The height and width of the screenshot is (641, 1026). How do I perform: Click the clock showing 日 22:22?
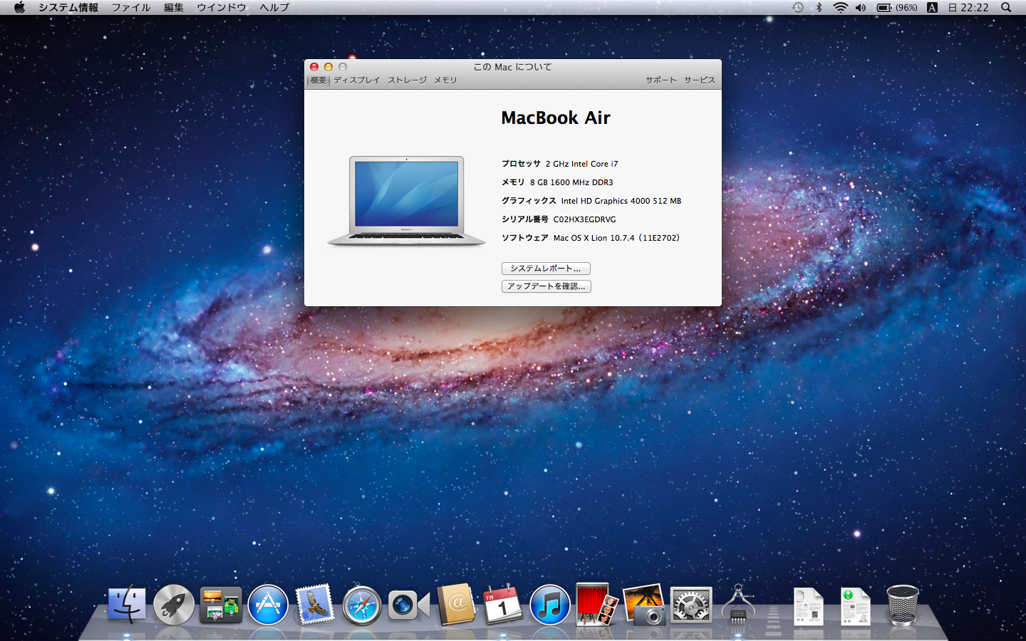pyautogui.click(x=968, y=8)
